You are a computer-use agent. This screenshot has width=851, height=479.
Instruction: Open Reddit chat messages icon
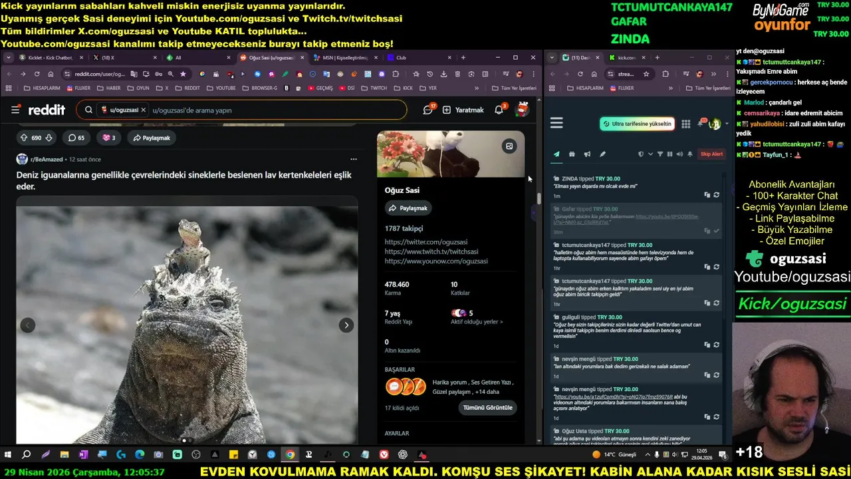[x=428, y=110]
